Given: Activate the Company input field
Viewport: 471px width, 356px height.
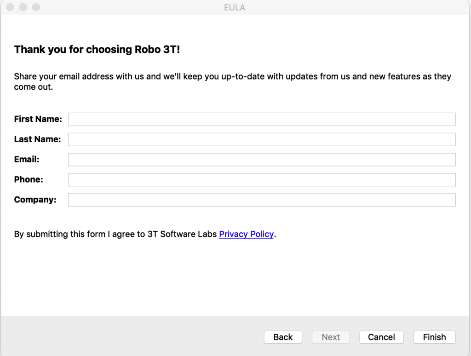Looking at the screenshot, I should click(262, 200).
